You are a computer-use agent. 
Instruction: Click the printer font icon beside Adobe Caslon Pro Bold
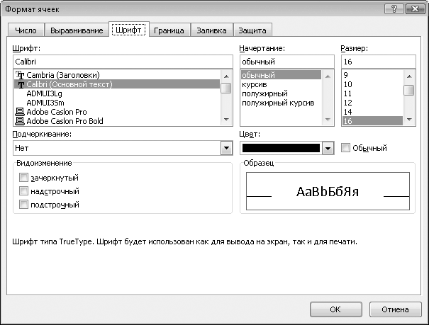tap(20, 121)
